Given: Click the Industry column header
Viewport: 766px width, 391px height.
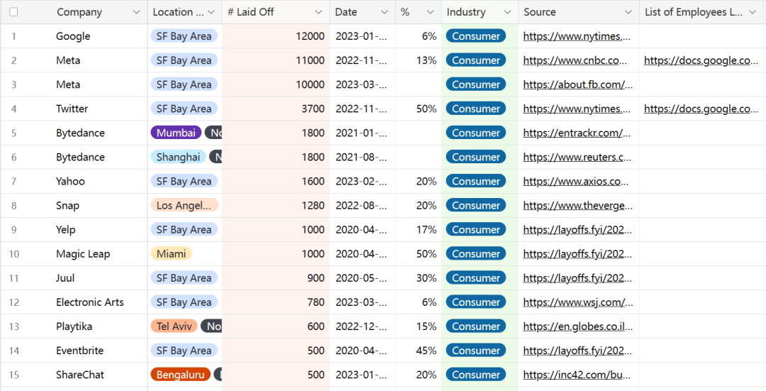Looking at the screenshot, I should tap(479, 12).
